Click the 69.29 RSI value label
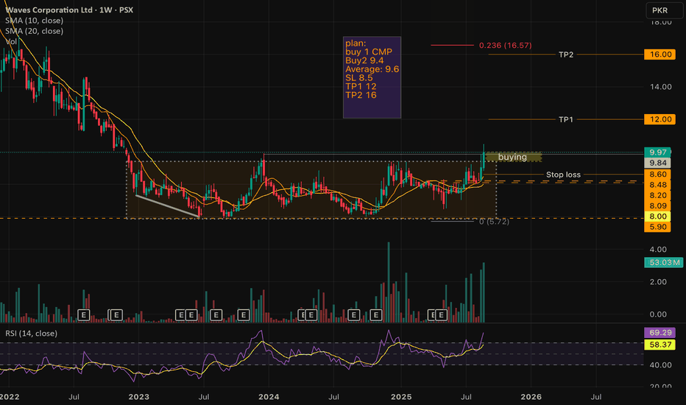 click(660, 333)
